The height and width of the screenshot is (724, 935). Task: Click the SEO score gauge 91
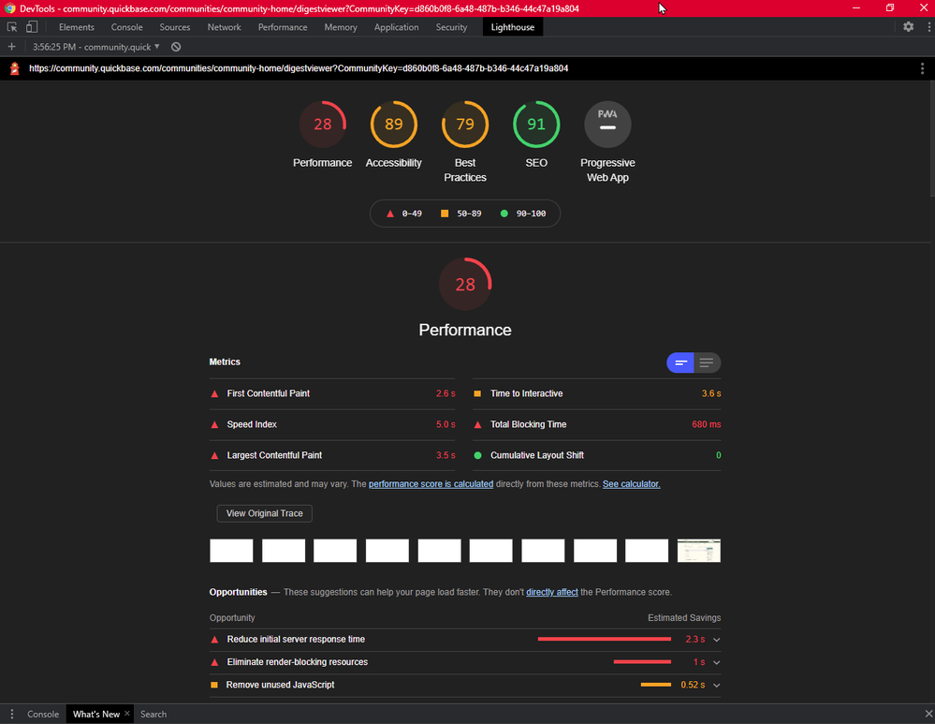(x=536, y=125)
